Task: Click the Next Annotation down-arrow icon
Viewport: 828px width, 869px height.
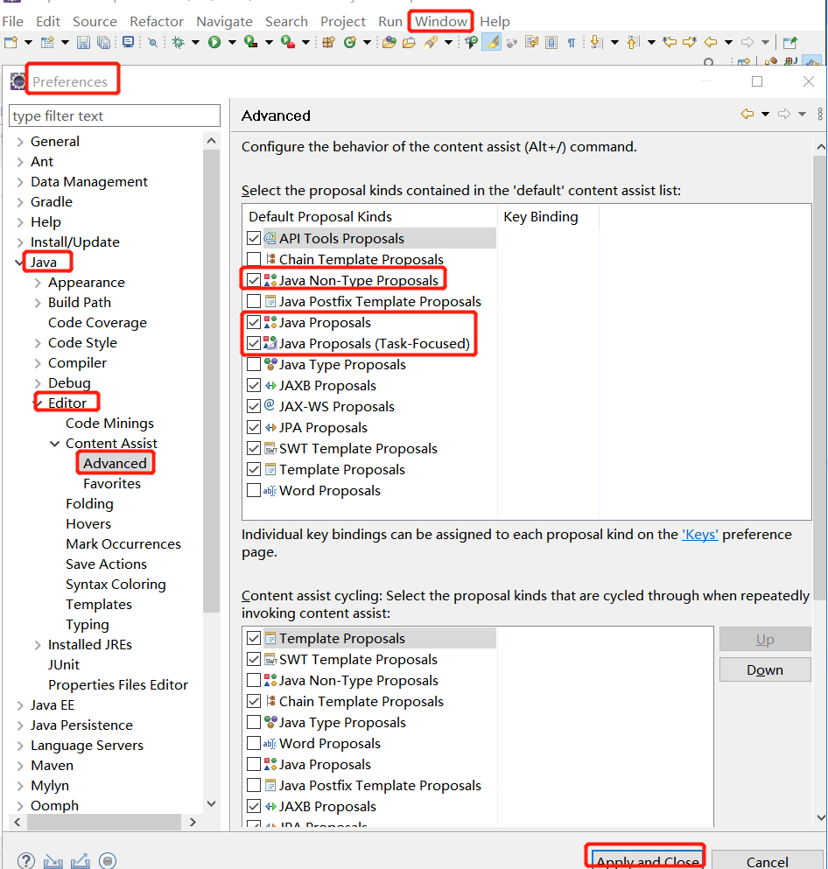Action: point(597,42)
